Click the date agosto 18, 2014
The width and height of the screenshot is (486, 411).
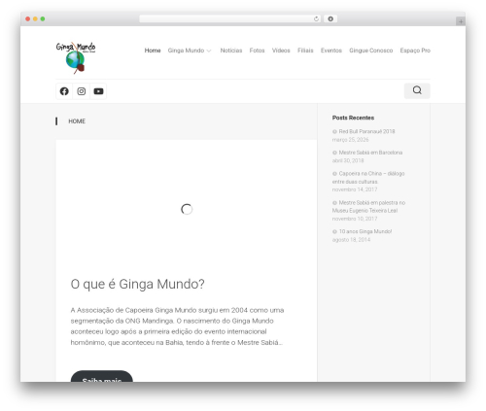[351, 240]
